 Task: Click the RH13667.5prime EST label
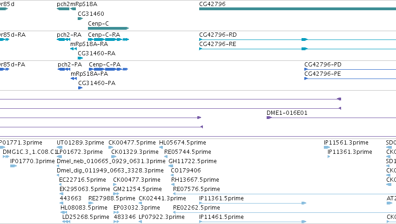(195, 180)
